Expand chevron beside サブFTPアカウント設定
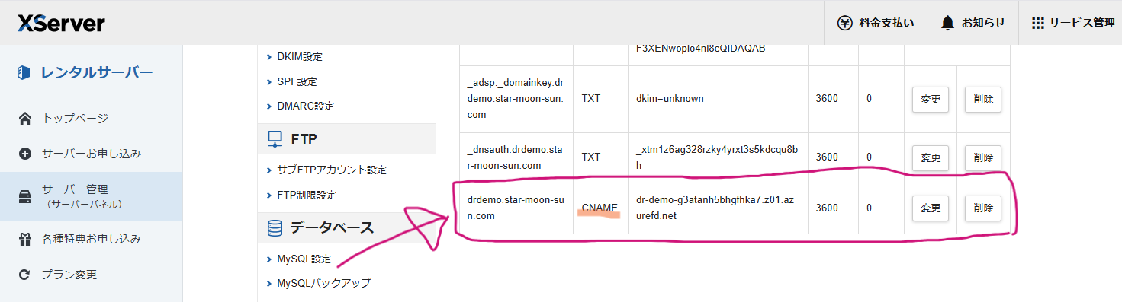The image size is (1122, 302). click(x=269, y=170)
